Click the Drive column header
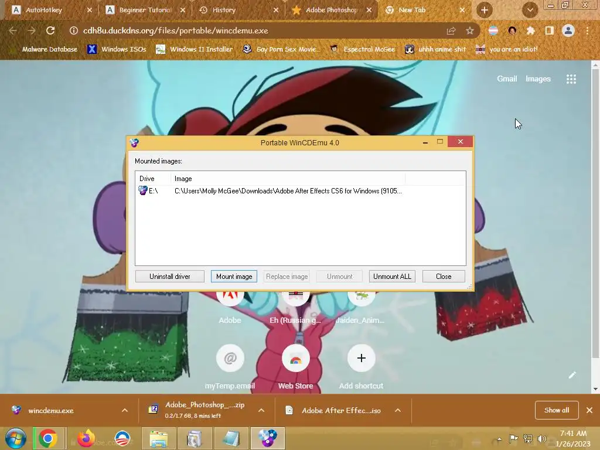Image resolution: width=600 pixels, height=450 pixels. (153, 178)
